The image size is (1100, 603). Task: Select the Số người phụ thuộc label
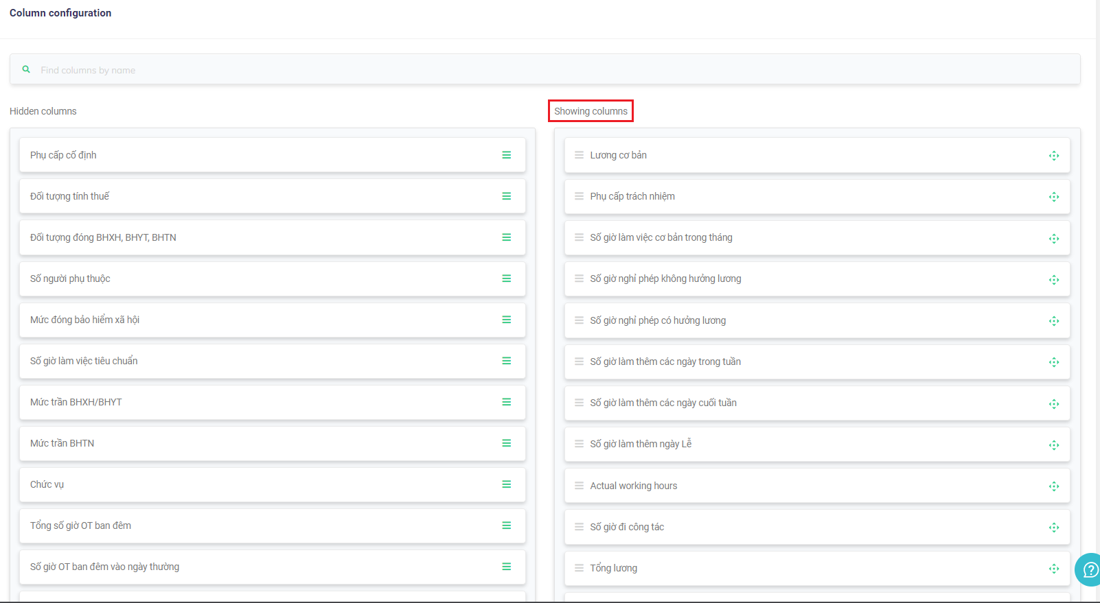pos(70,279)
